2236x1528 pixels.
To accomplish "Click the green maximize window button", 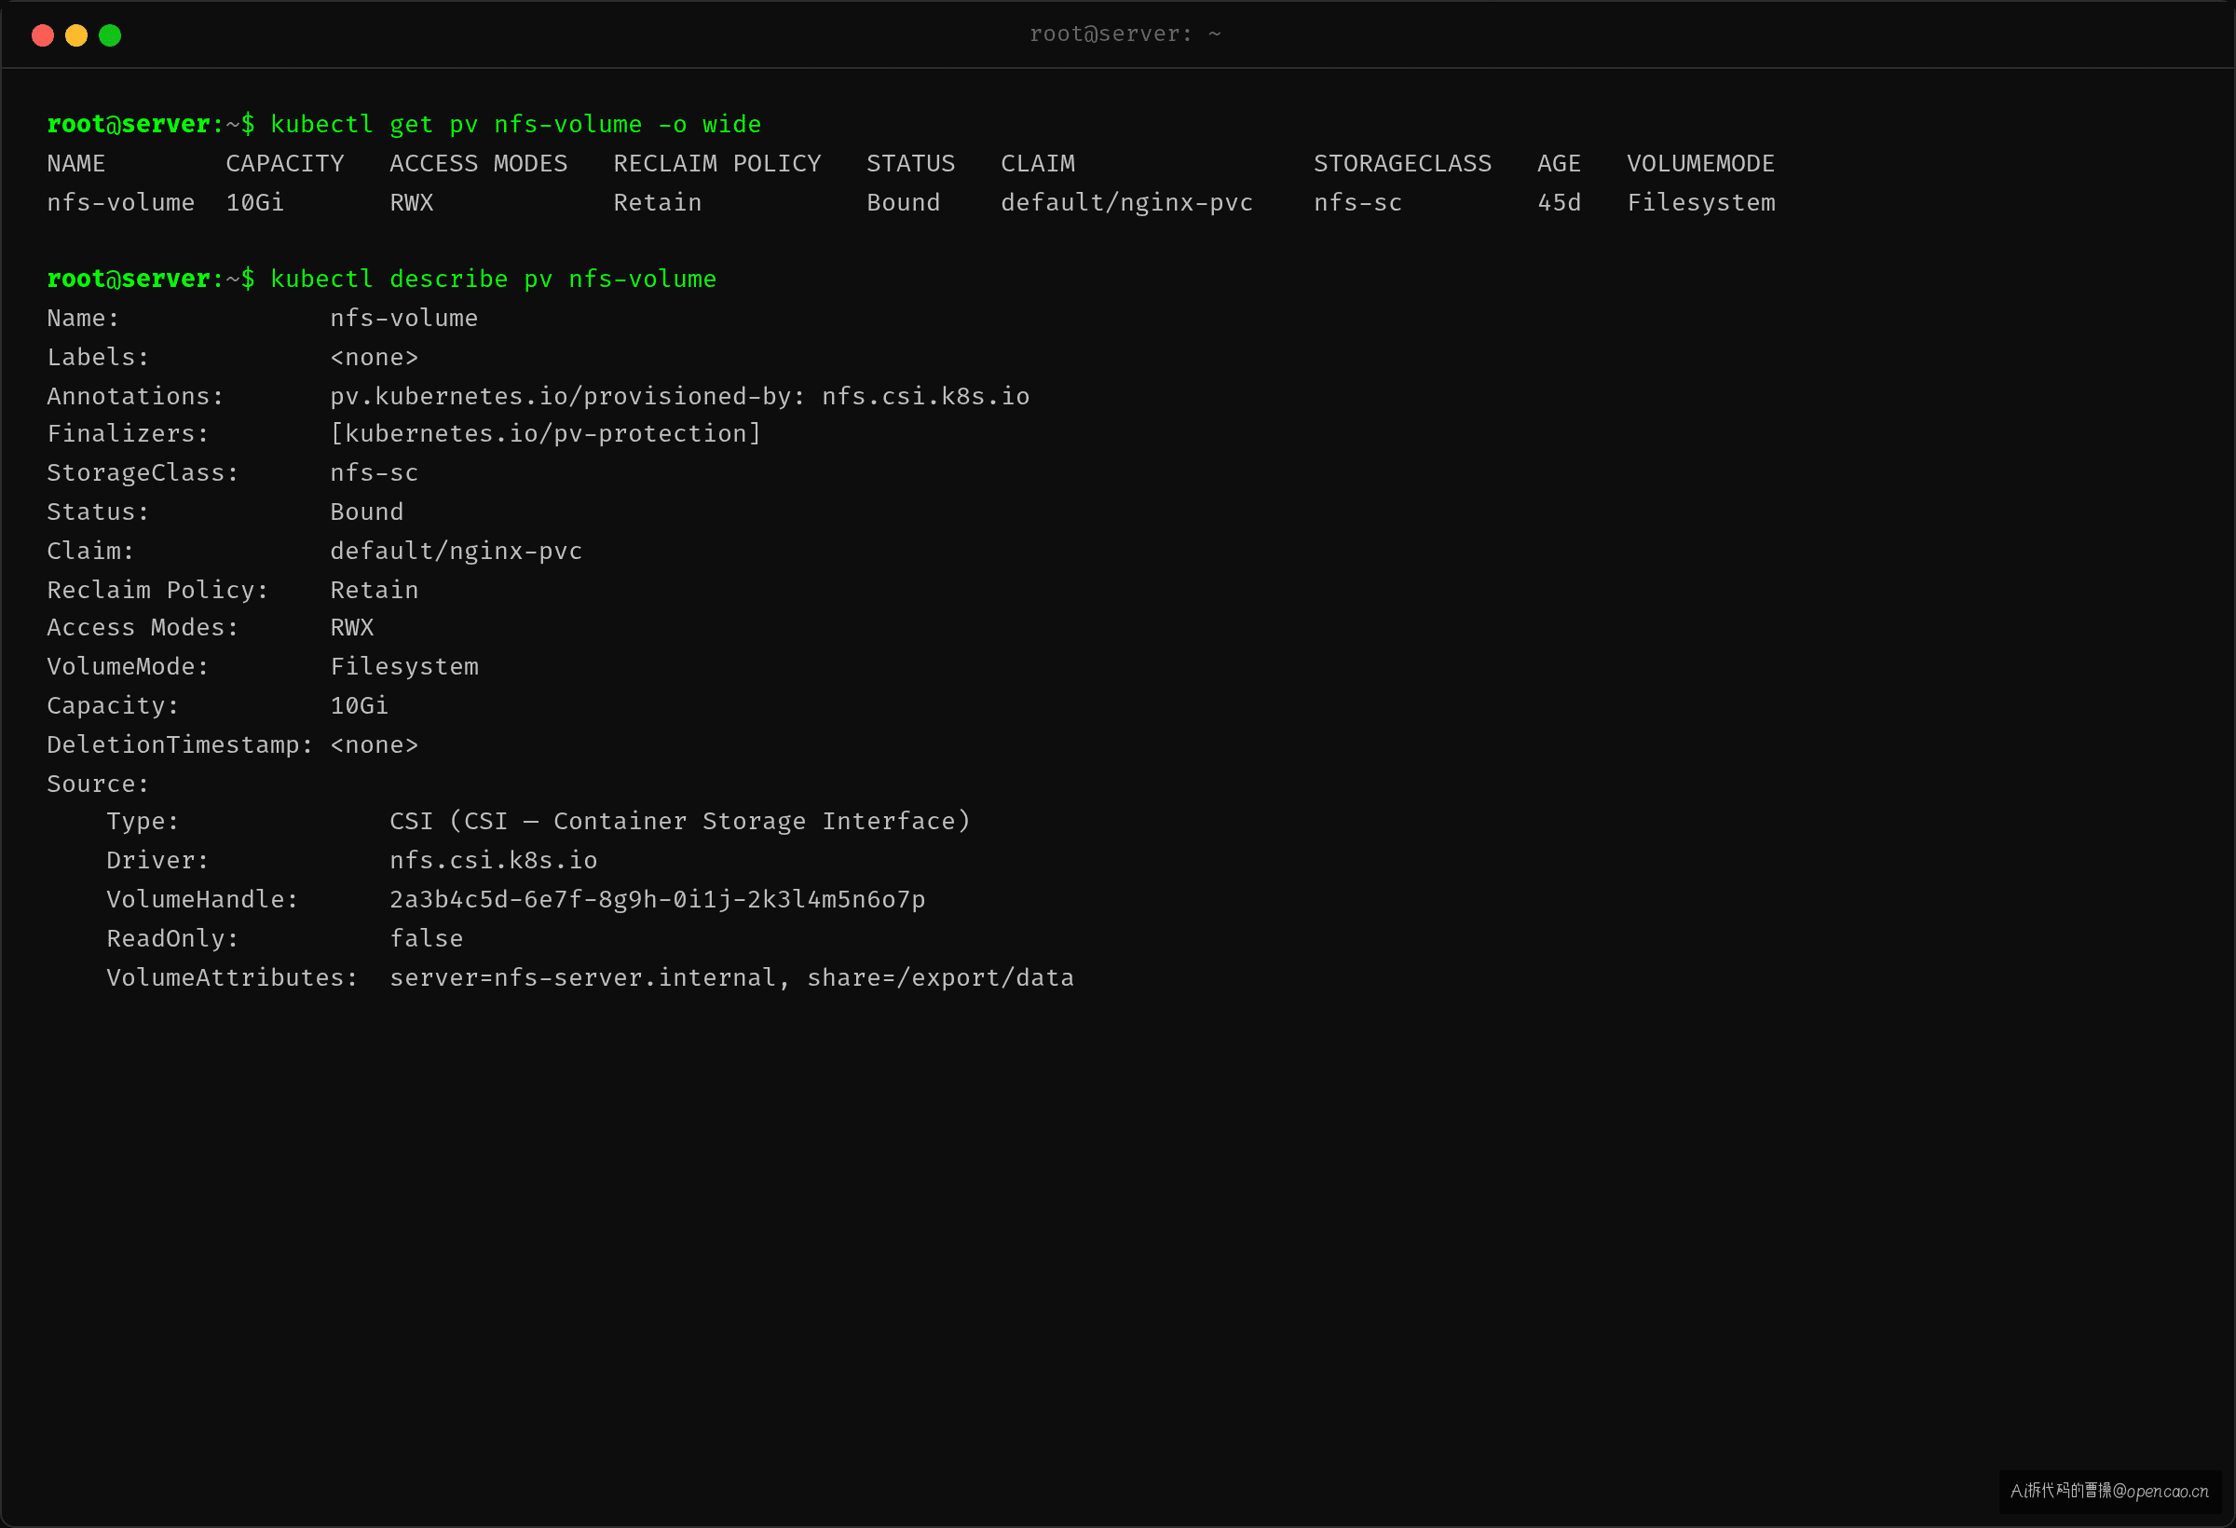I will click(110, 35).
